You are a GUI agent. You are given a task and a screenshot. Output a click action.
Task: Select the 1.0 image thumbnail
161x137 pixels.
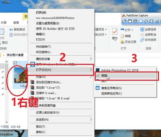(x=20, y=75)
